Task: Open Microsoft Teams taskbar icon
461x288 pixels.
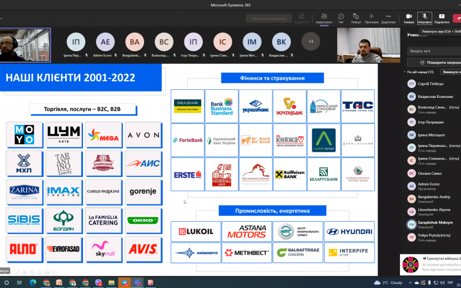Action: pos(137,283)
